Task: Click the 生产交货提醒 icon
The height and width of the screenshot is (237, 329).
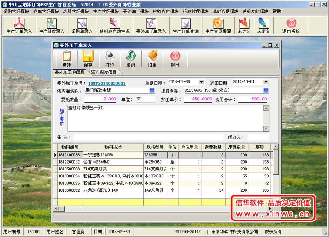Action: (219, 26)
